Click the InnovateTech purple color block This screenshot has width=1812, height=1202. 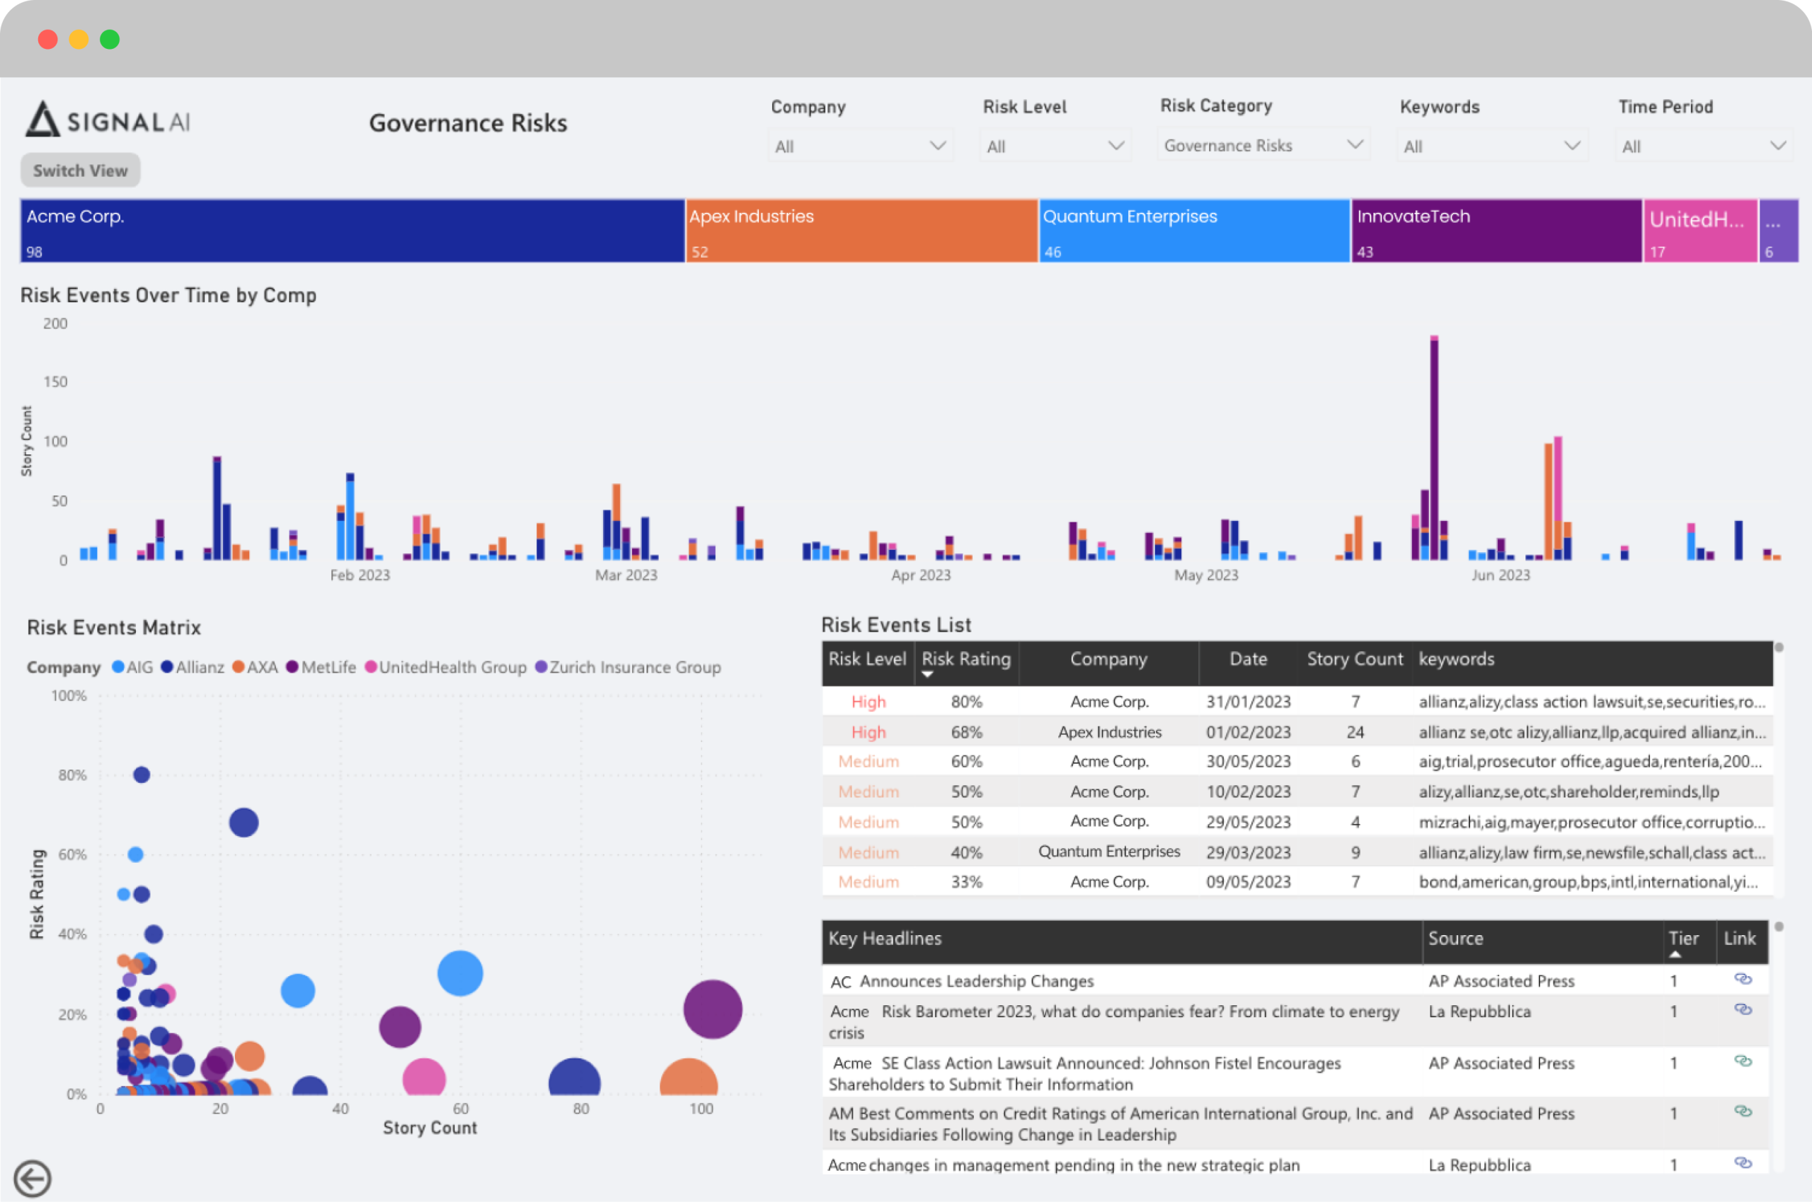click(x=1496, y=231)
